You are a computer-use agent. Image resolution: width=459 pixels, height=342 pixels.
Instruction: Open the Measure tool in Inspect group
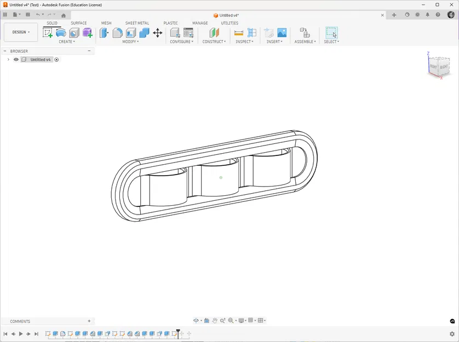tap(238, 33)
